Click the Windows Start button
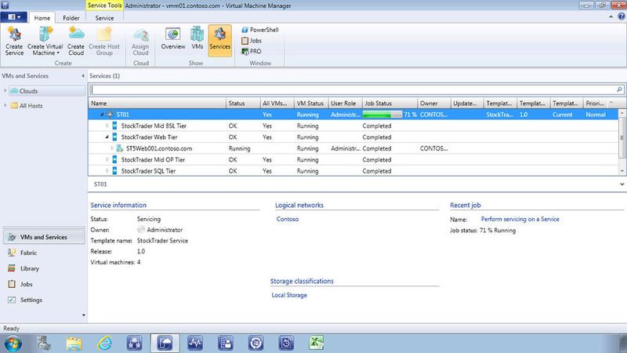This screenshot has height=353, width=627. pyautogui.click(x=13, y=344)
